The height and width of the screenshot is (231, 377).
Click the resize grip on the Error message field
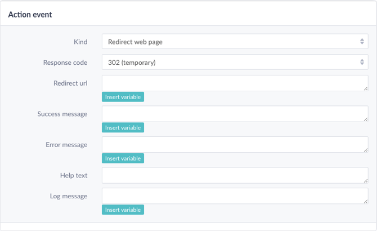click(365, 150)
